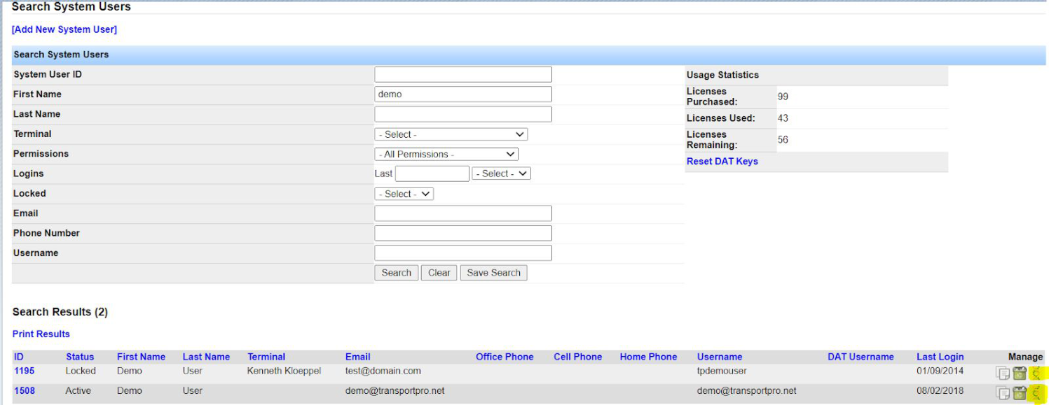Viewport: 1049px width, 405px height.
Task: Click the Username input field
Action: pyautogui.click(x=463, y=253)
